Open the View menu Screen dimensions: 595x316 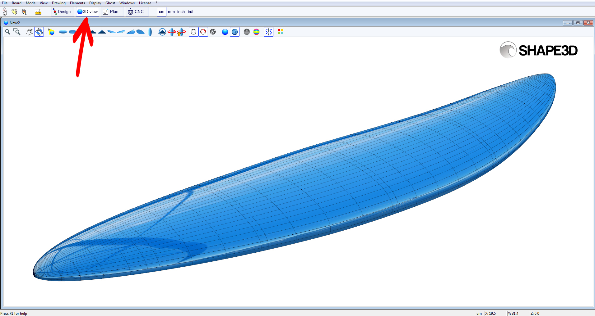[44, 3]
